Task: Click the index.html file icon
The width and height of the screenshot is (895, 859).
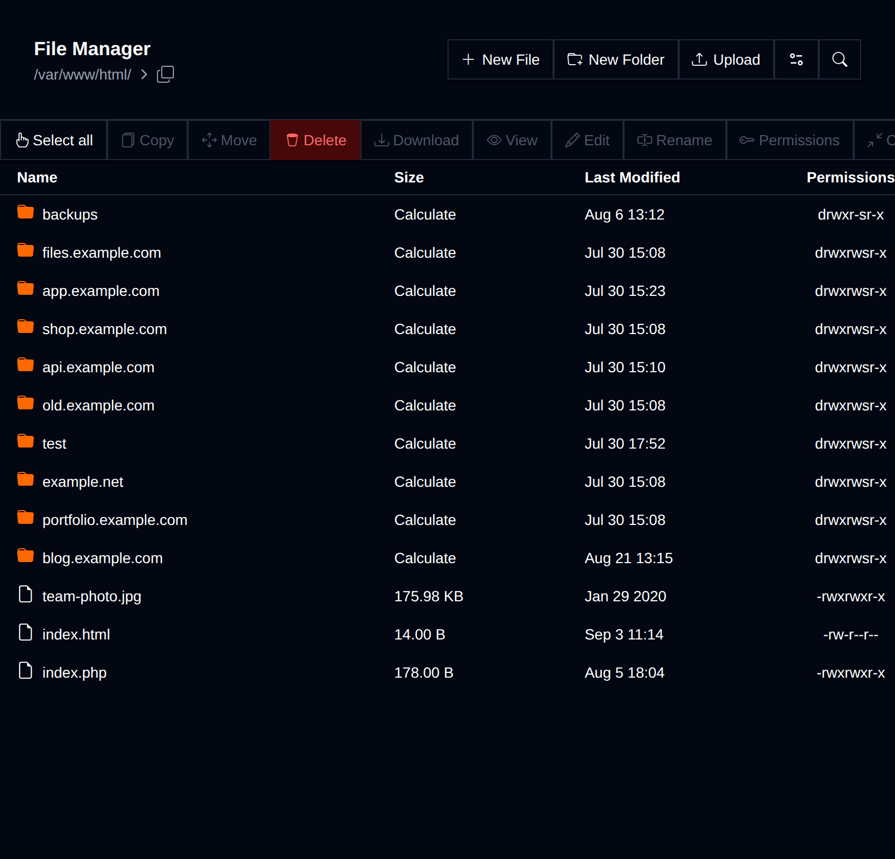Action: pos(25,633)
